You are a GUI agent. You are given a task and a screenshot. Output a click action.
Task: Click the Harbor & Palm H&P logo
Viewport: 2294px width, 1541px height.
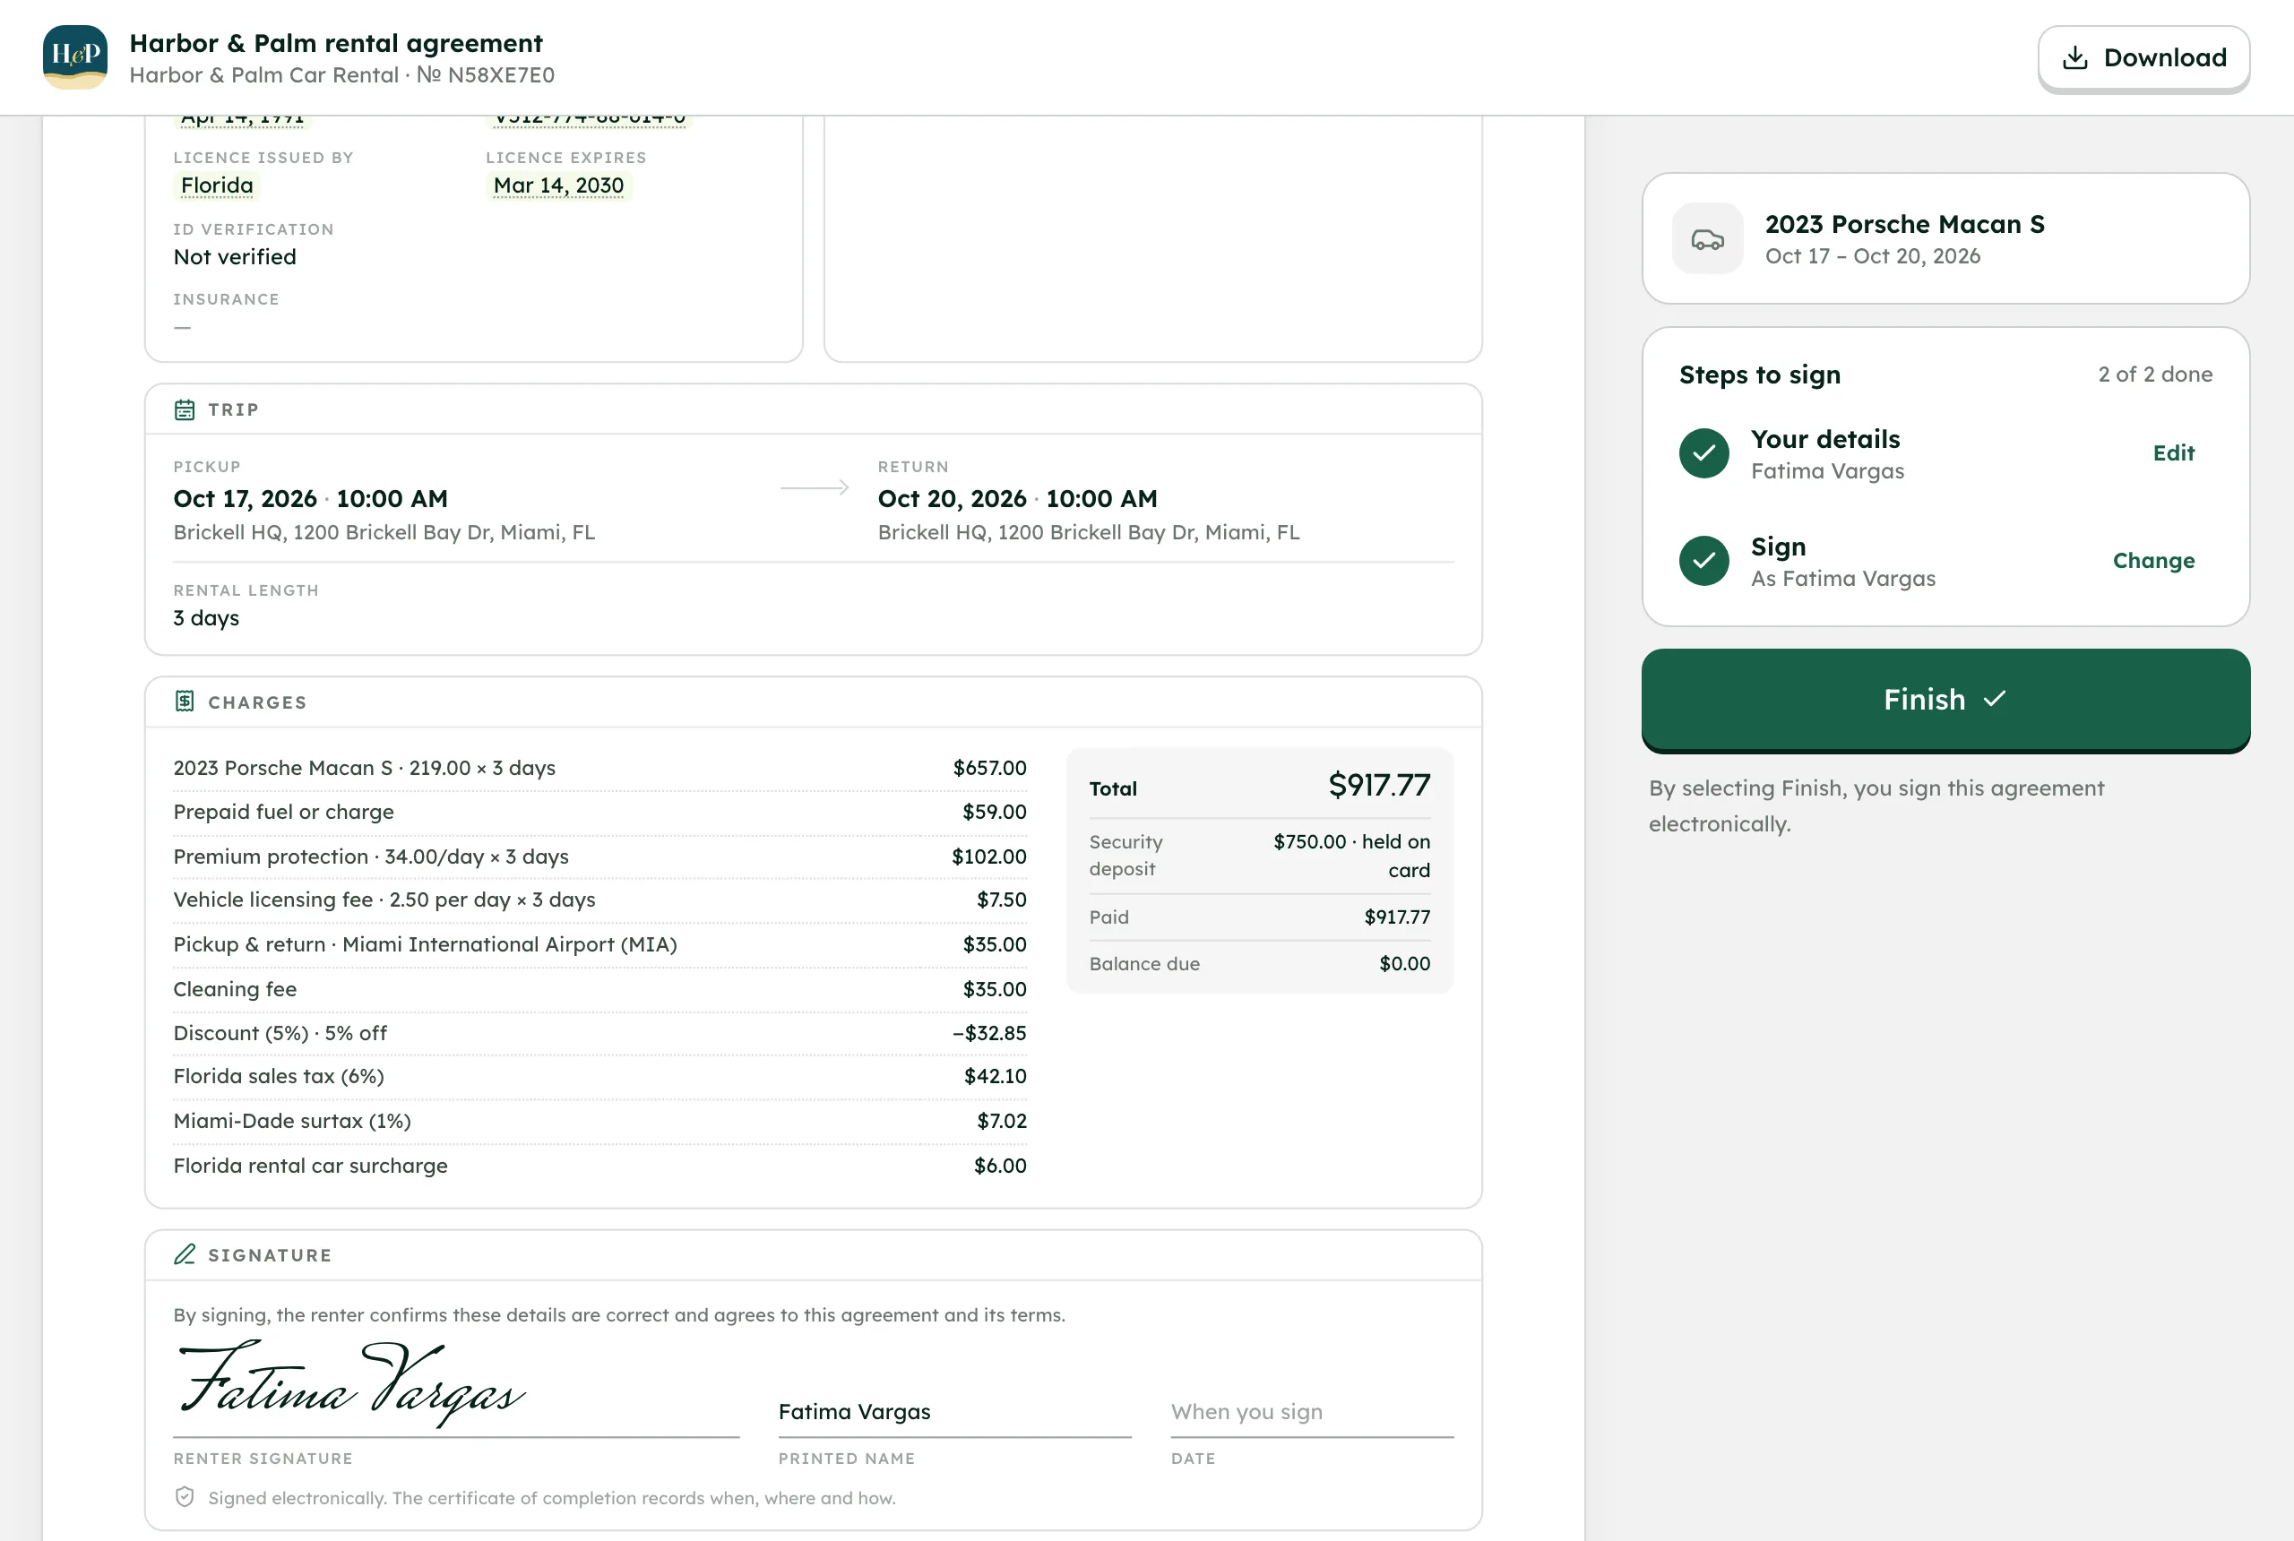click(74, 57)
